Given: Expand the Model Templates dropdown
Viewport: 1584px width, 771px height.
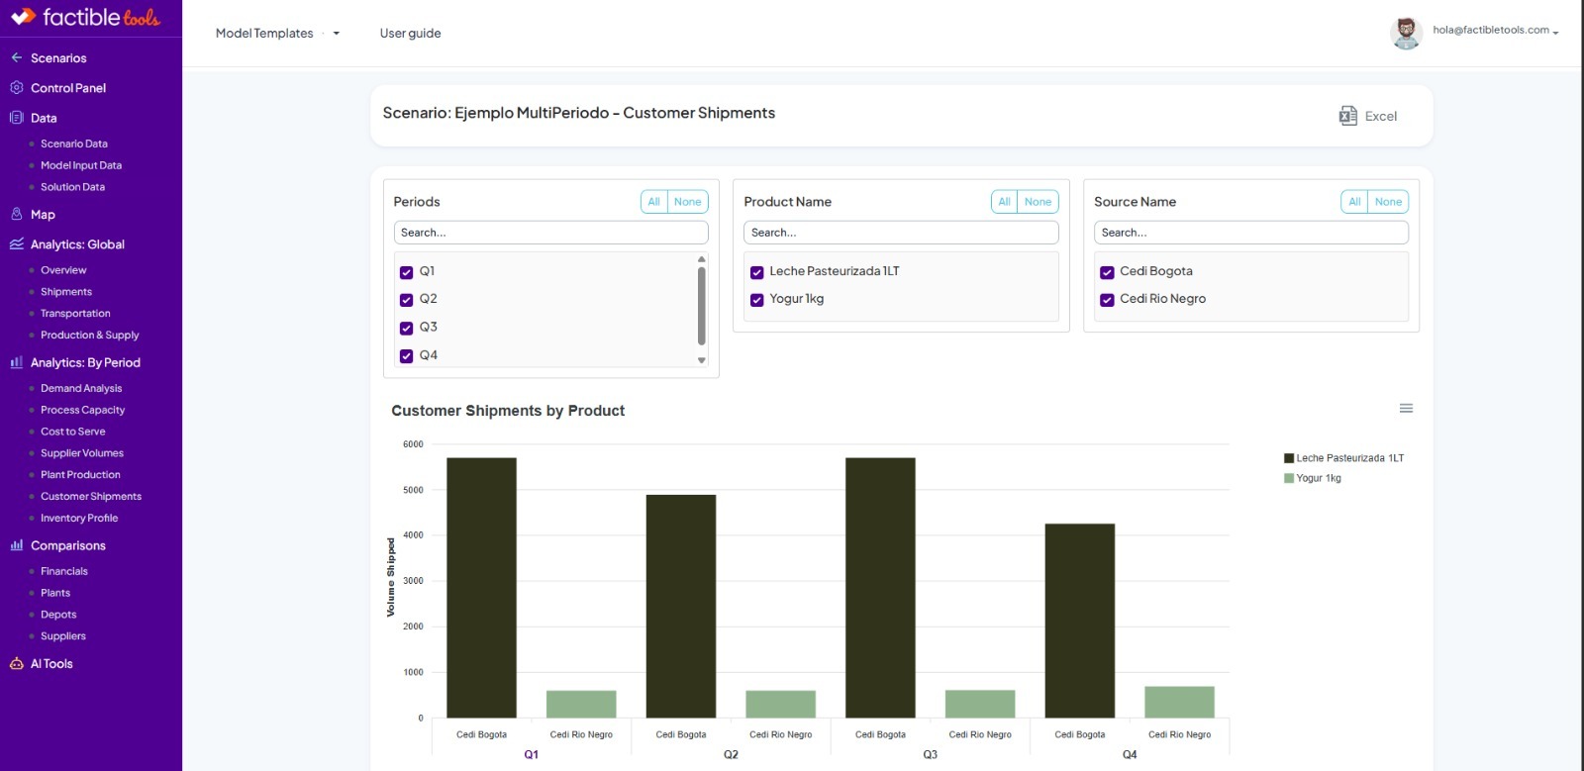Looking at the screenshot, I should tap(336, 34).
